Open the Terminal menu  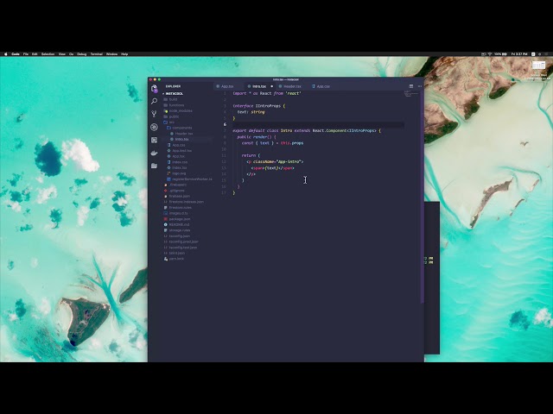coord(97,54)
